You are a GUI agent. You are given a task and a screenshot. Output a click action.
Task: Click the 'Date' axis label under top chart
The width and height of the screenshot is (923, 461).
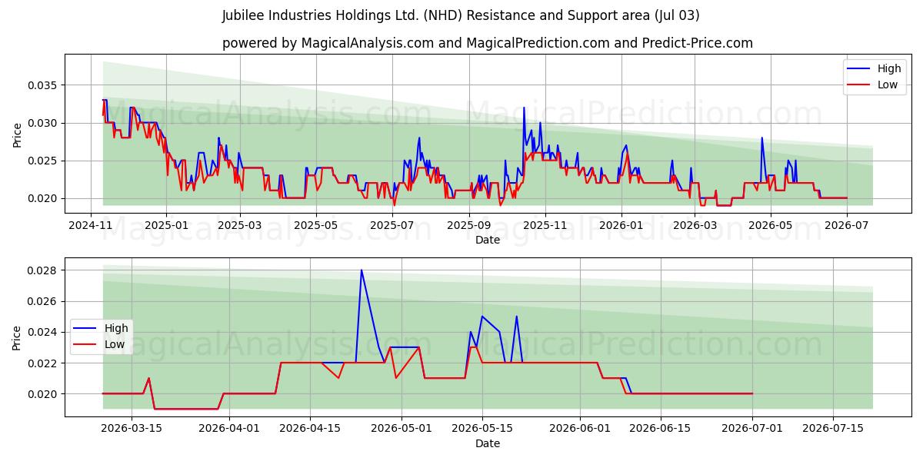pos(488,240)
